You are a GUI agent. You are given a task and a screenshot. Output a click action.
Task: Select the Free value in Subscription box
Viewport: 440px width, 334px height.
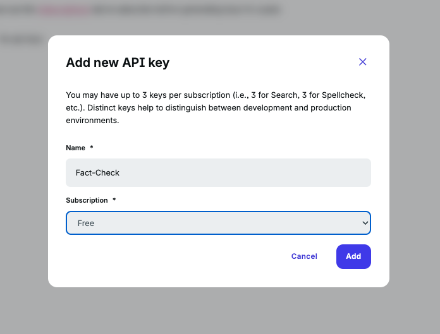(86, 223)
